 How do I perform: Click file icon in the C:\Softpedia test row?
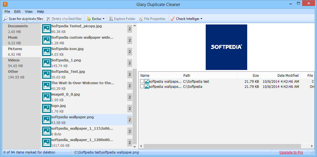[147, 82]
